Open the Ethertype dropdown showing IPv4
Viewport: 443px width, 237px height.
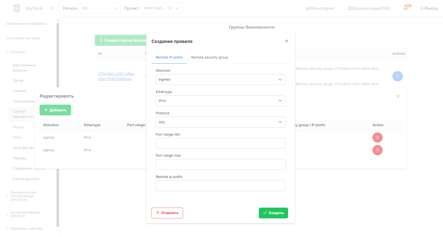(220, 101)
